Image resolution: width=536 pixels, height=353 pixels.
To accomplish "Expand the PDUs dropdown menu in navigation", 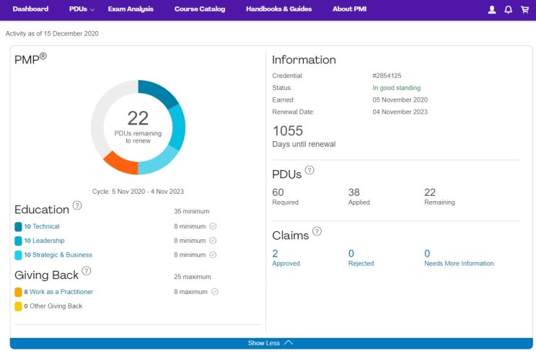I will tap(82, 9).
